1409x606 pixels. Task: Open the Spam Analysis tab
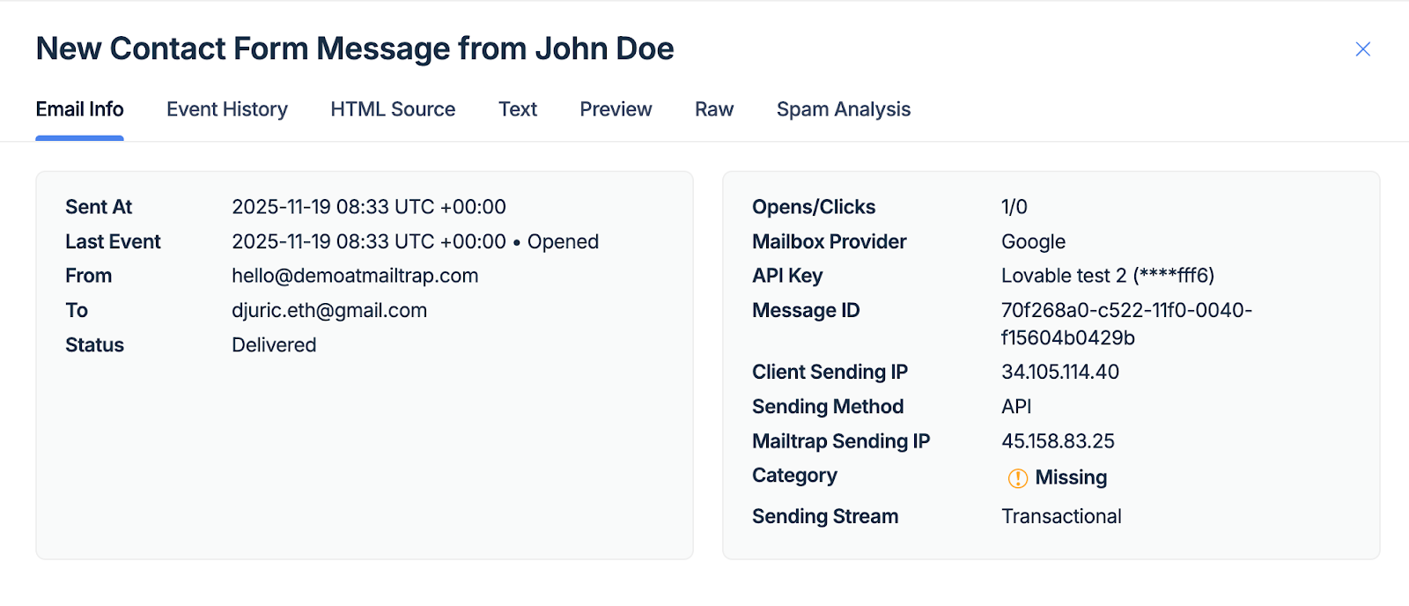pyautogui.click(x=844, y=109)
